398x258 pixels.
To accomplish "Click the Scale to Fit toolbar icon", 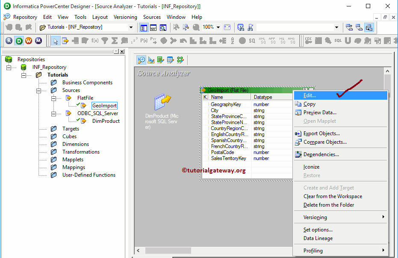I will coord(227,27).
